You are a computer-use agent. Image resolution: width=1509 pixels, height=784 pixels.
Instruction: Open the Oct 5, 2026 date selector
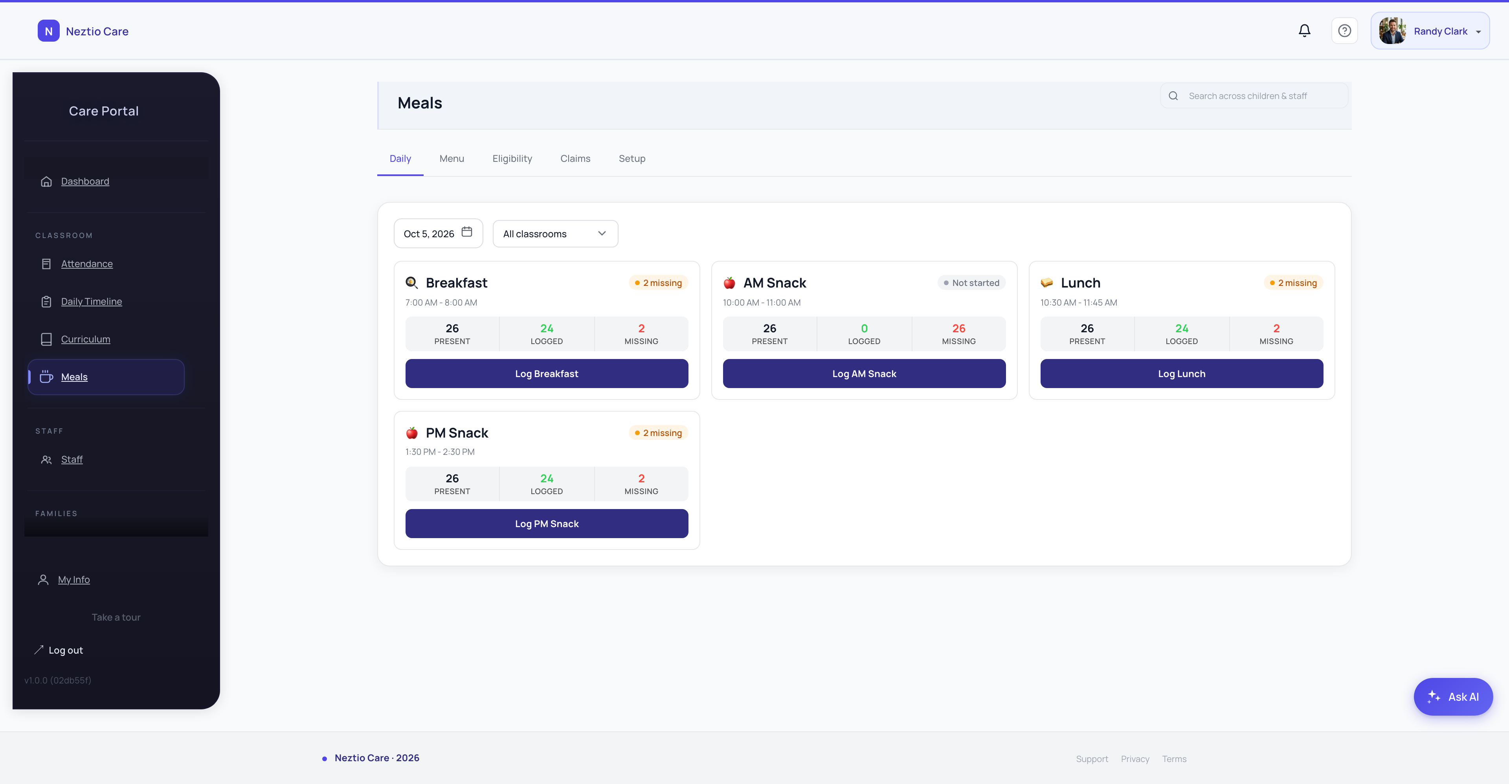438,234
